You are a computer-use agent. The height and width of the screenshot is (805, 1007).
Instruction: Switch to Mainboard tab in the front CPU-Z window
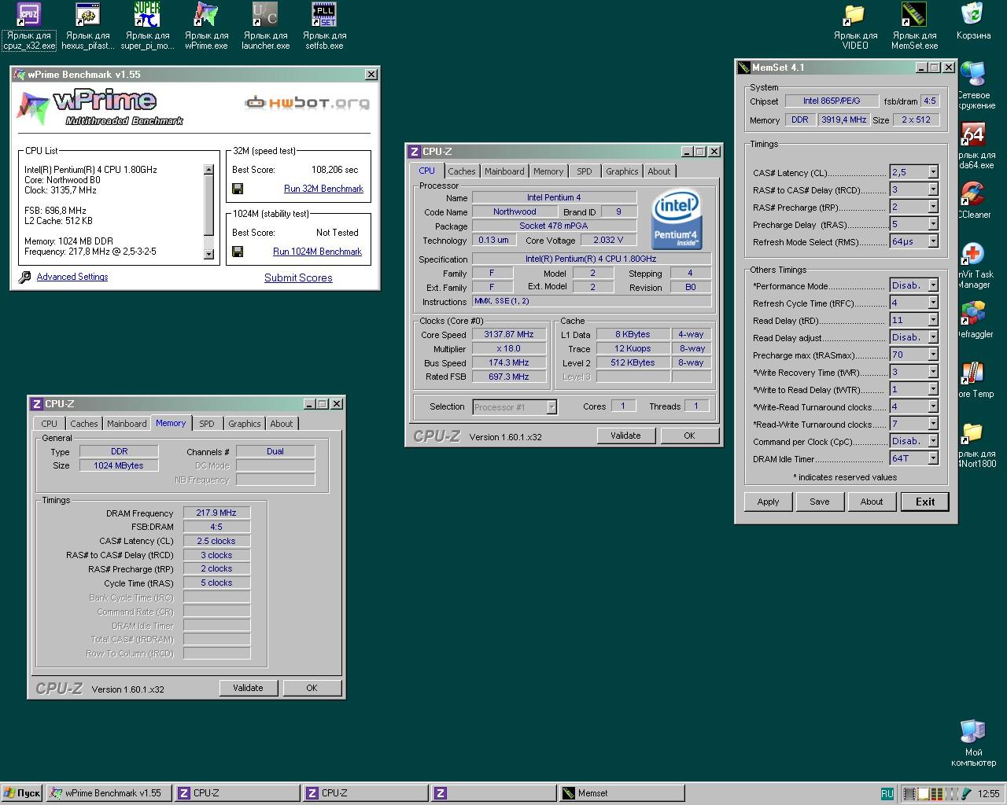coord(504,171)
